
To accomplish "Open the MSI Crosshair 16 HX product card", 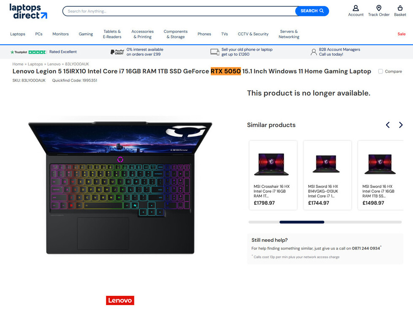I will click(273, 175).
